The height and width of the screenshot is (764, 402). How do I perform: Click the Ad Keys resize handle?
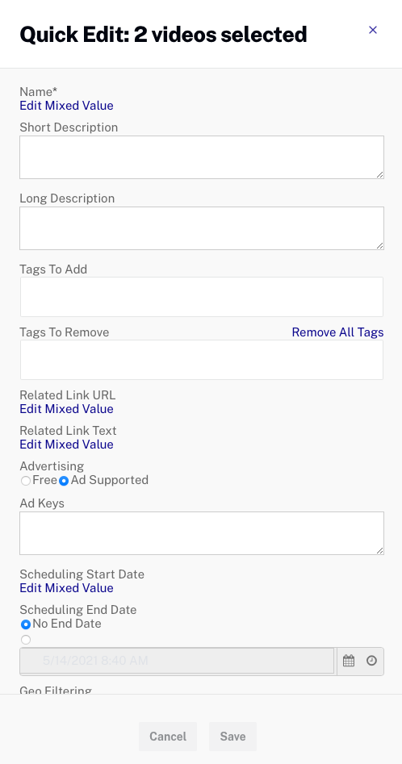pos(379,549)
